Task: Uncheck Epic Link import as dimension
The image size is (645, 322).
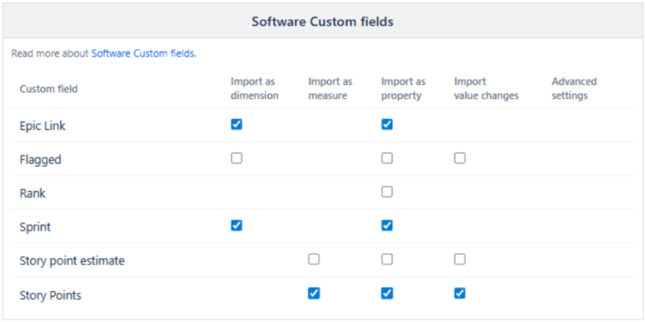Action: point(237,124)
